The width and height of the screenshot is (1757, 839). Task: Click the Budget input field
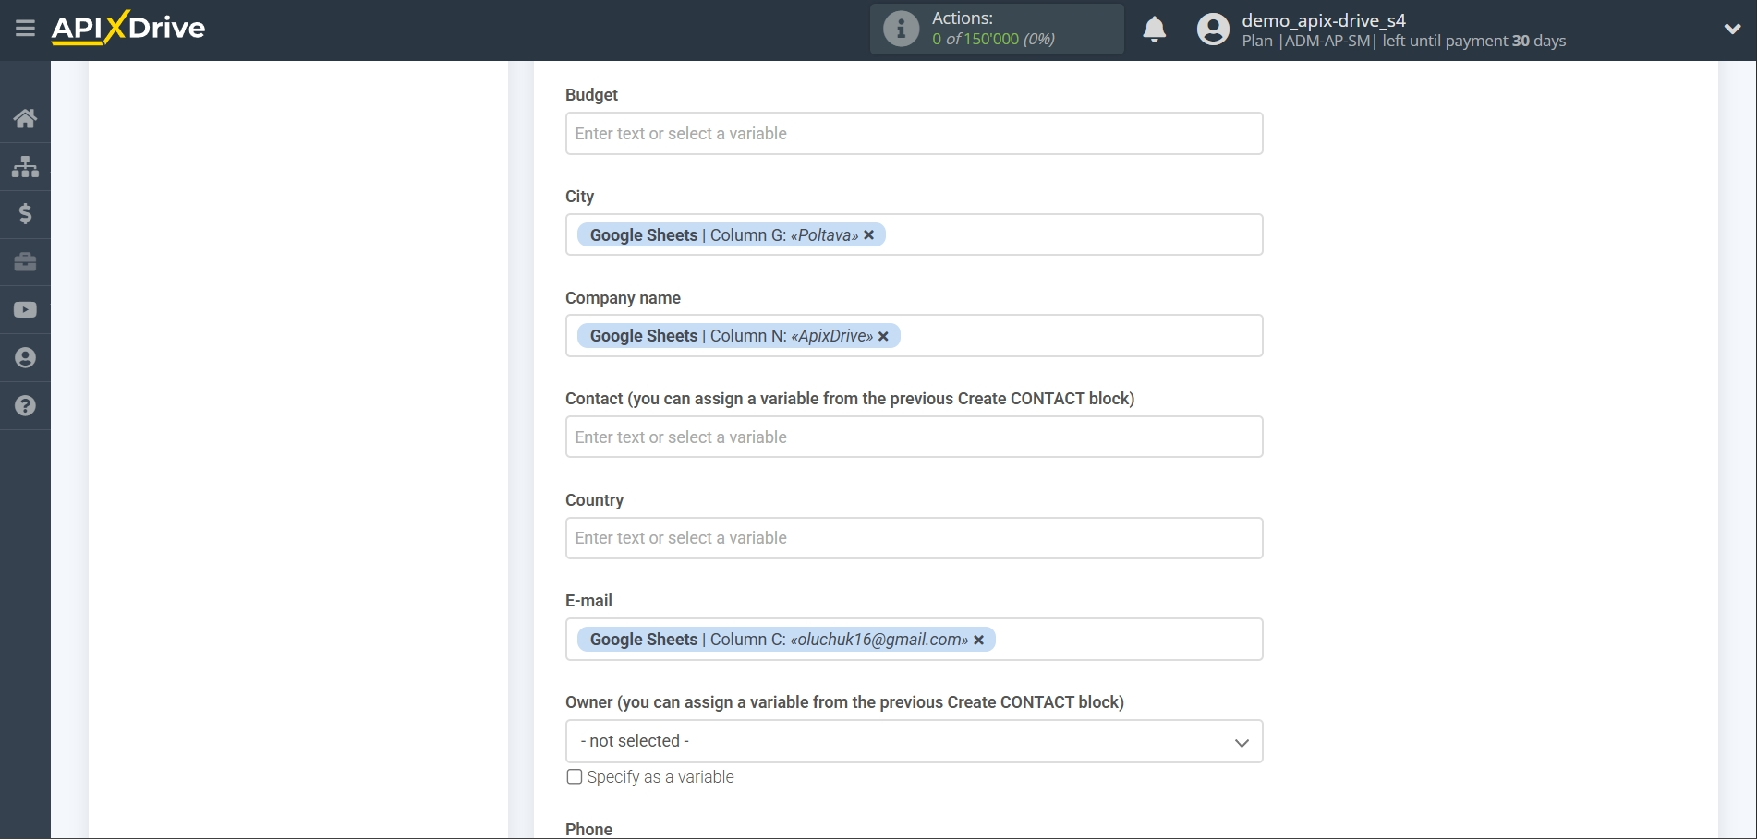click(913, 133)
